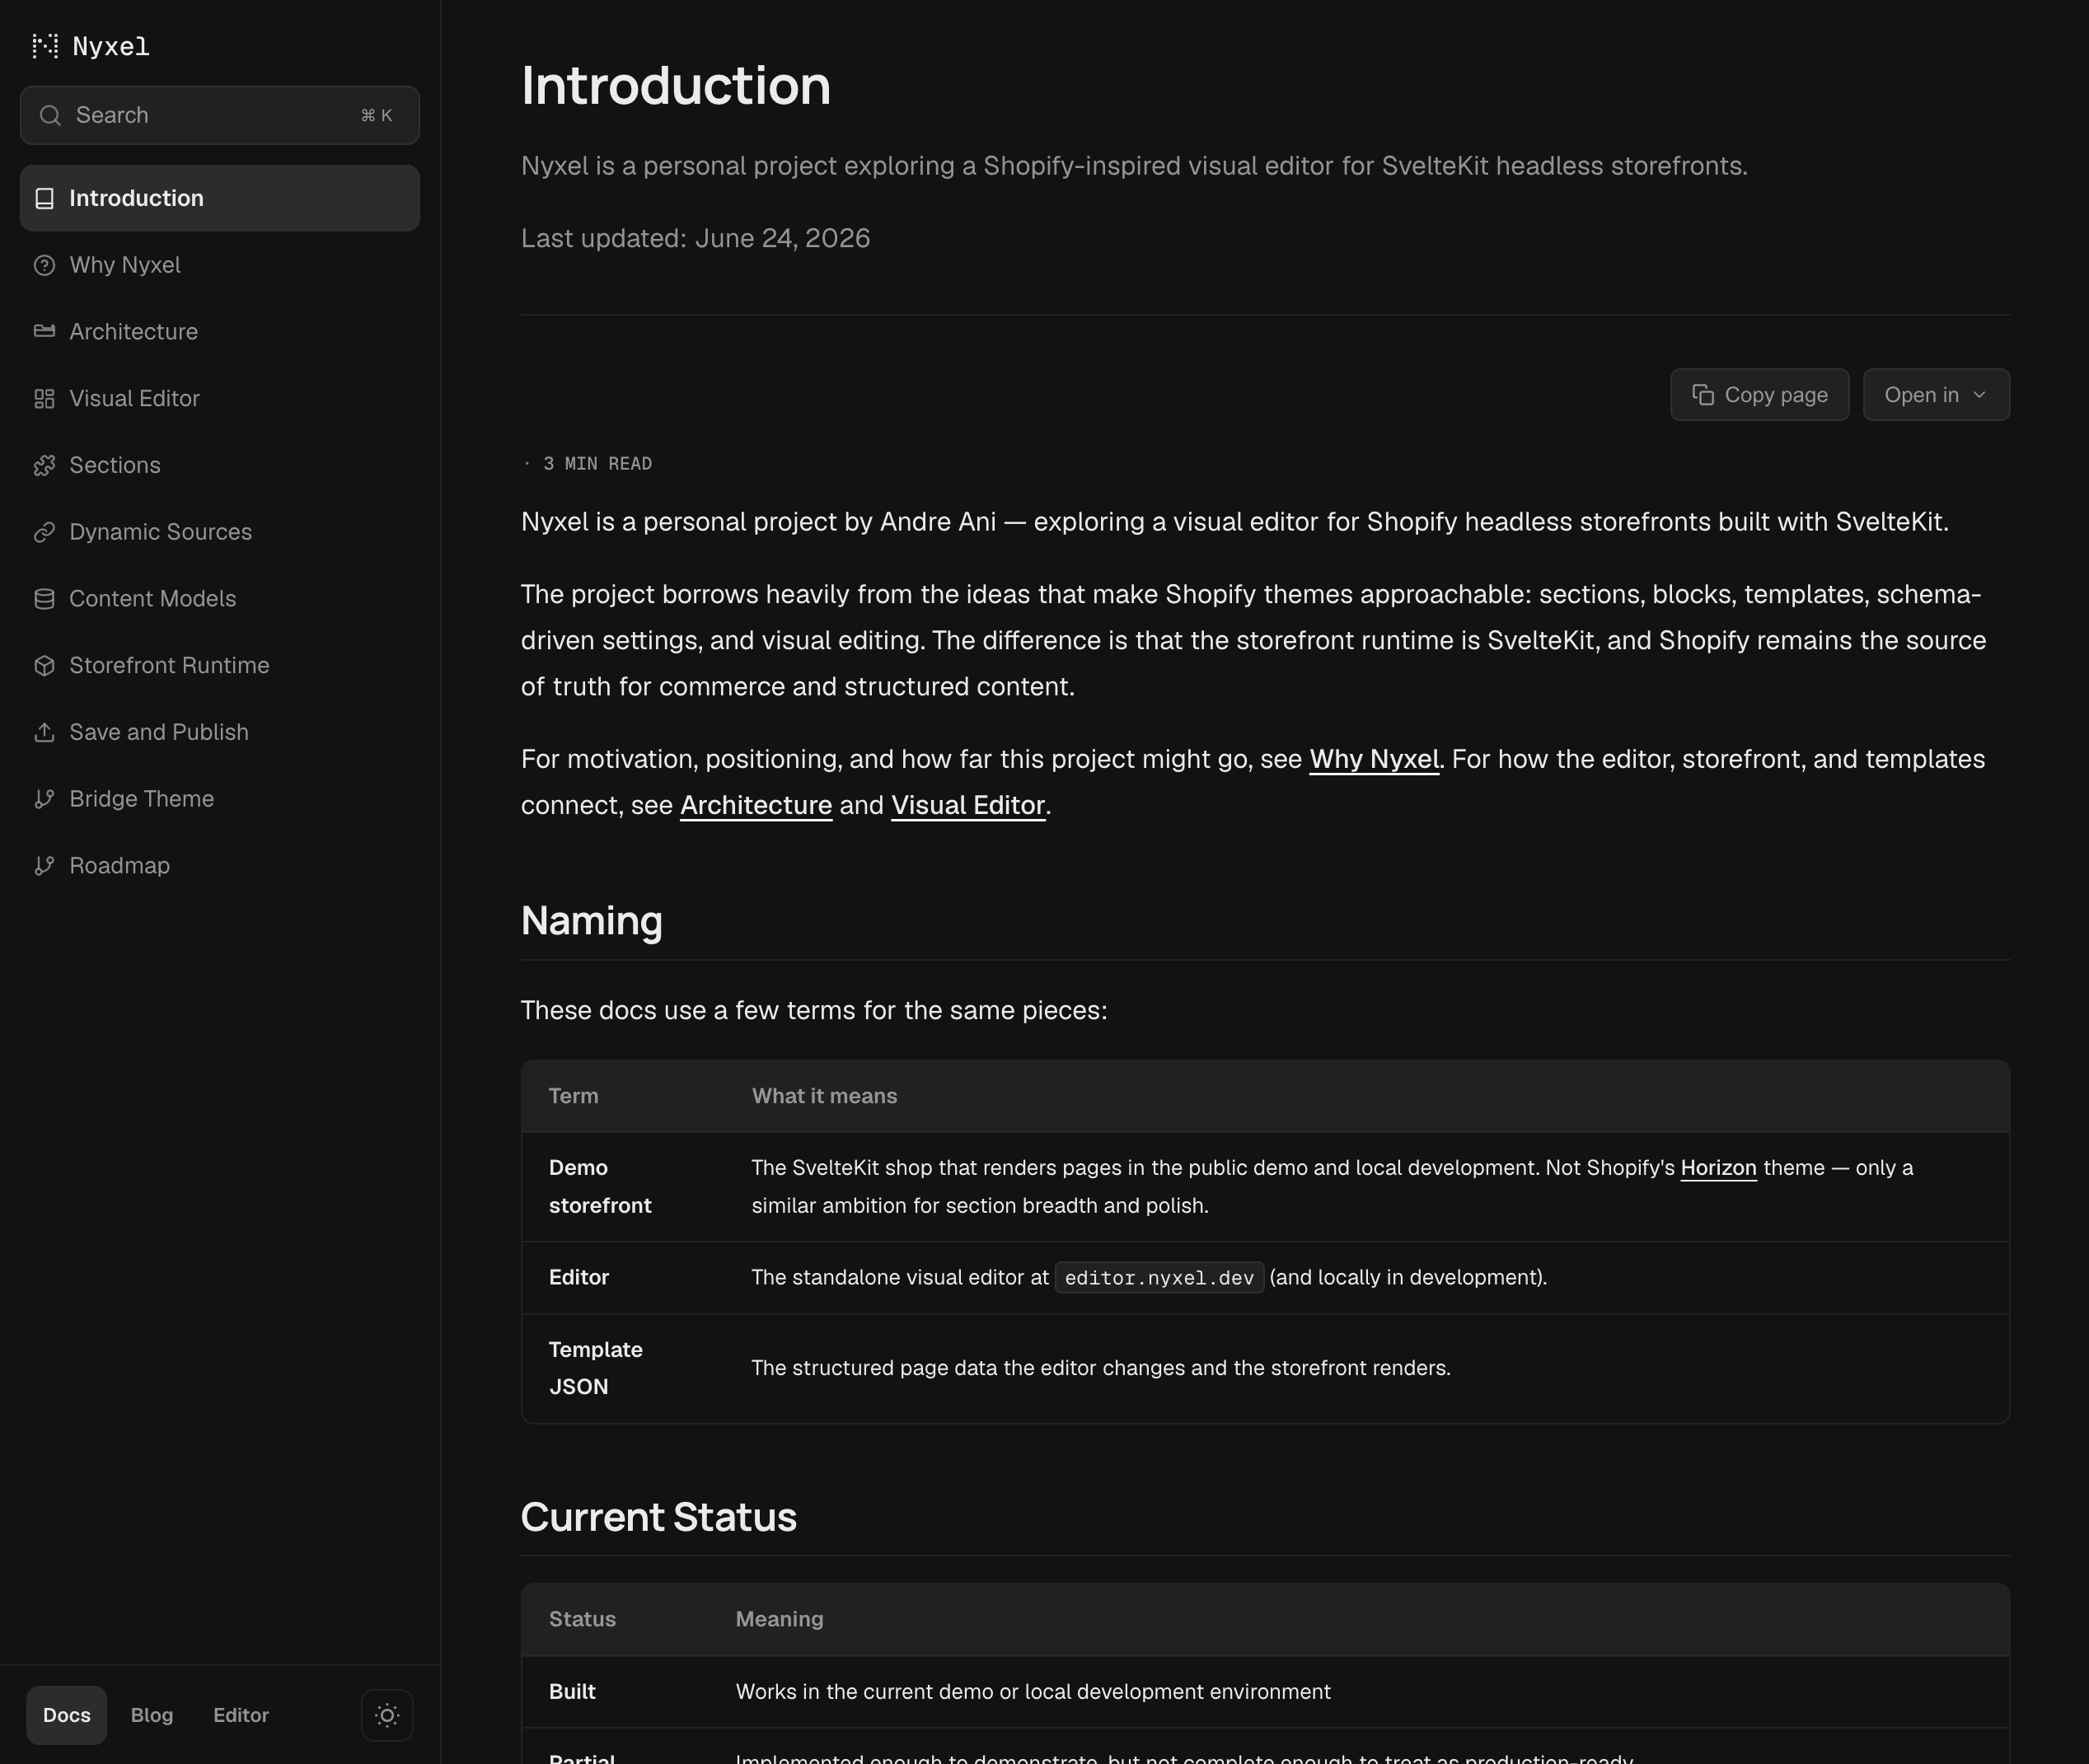The width and height of the screenshot is (2089, 1764).
Task: Click the Architecture sidebar icon
Action: [x=44, y=331]
